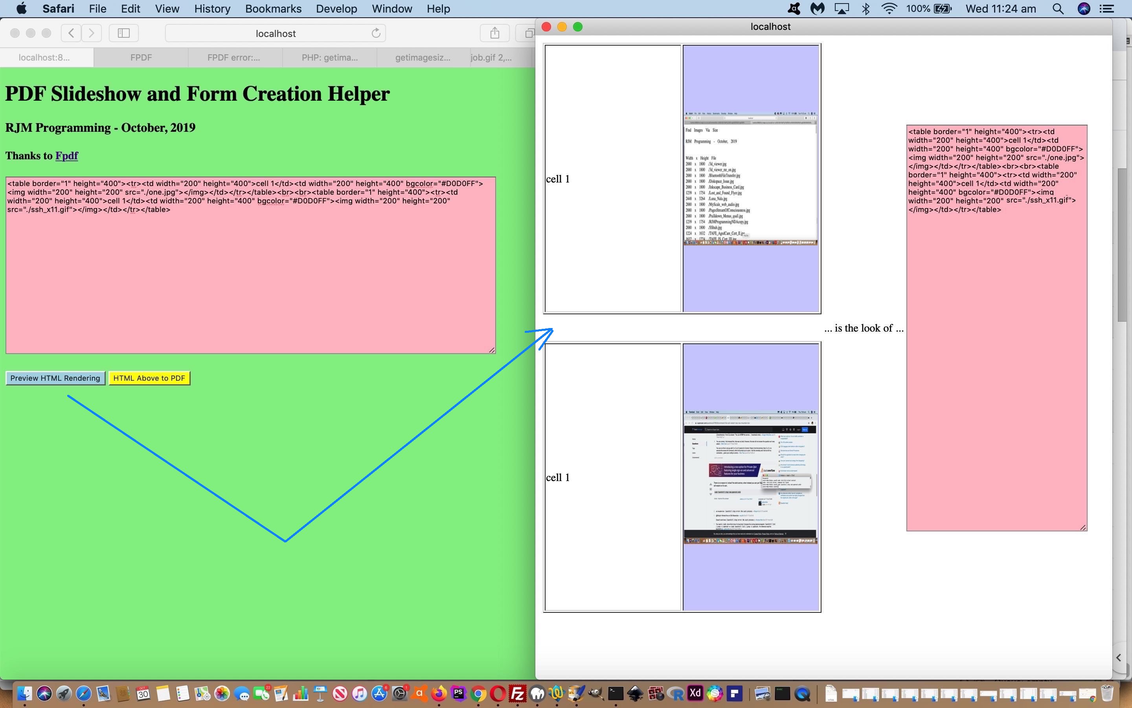Click Safari's back navigation arrow
The image size is (1132, 708).
pyautogui.click(x=71, y=33)
